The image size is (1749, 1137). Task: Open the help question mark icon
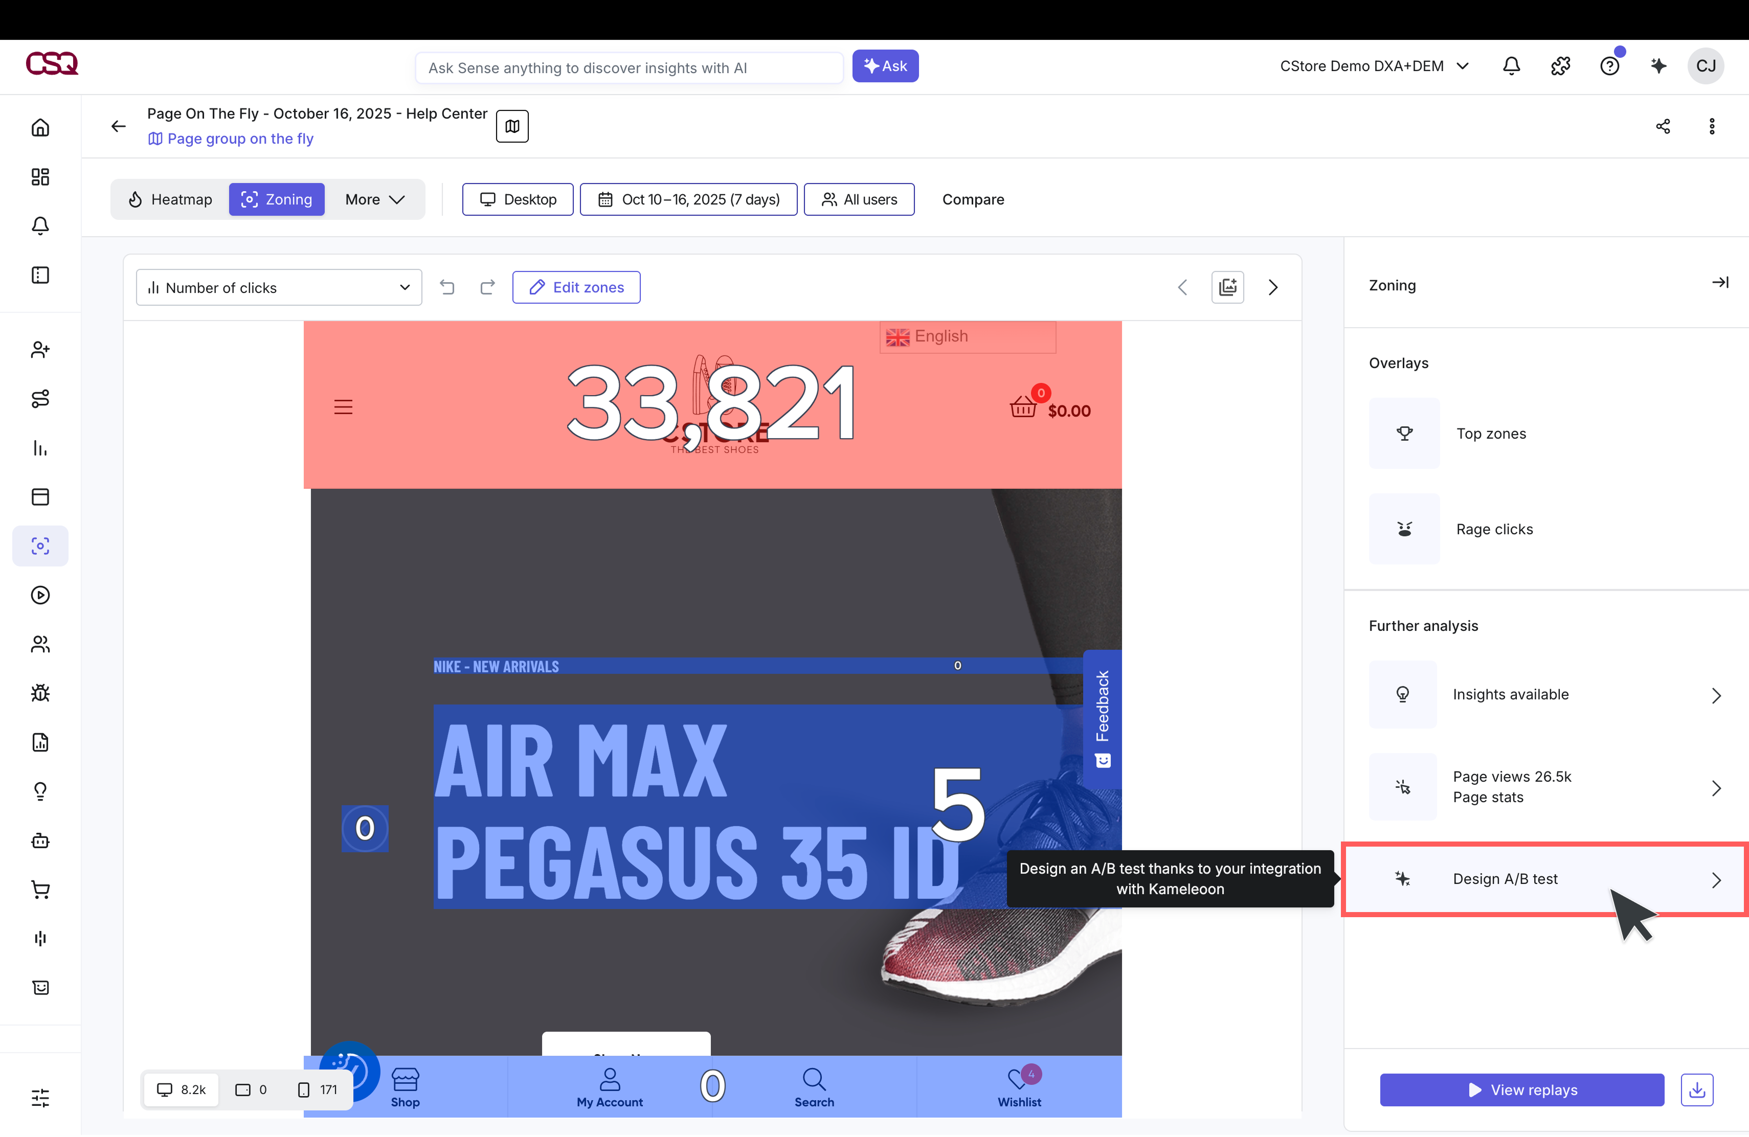[1609, 66]
